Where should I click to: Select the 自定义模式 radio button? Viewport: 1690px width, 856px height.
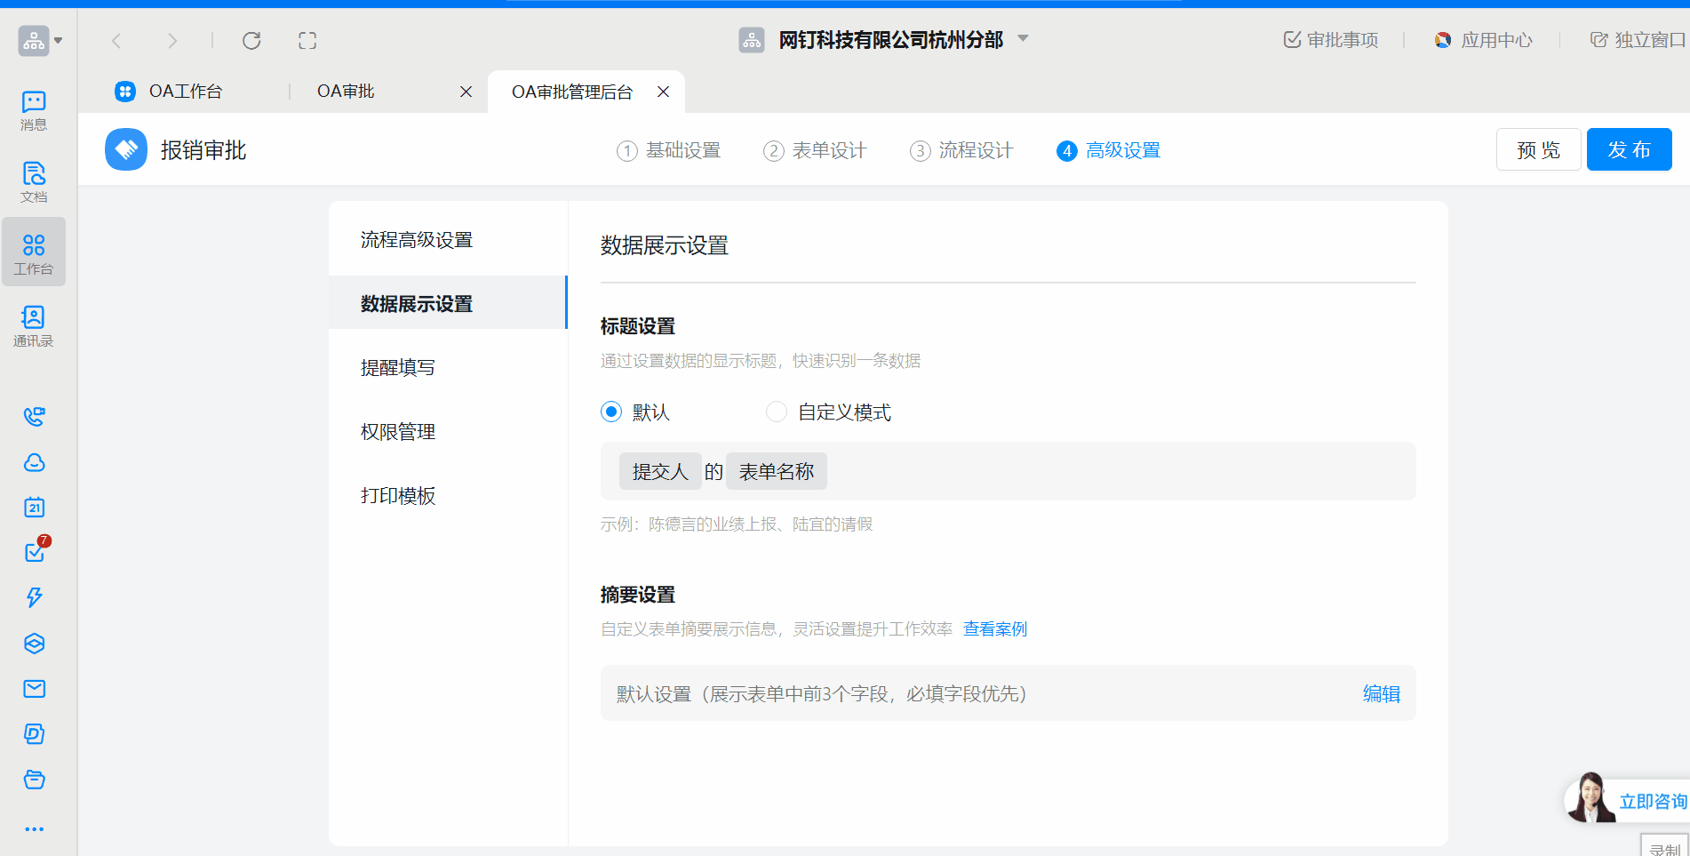[x=777, y=412]
